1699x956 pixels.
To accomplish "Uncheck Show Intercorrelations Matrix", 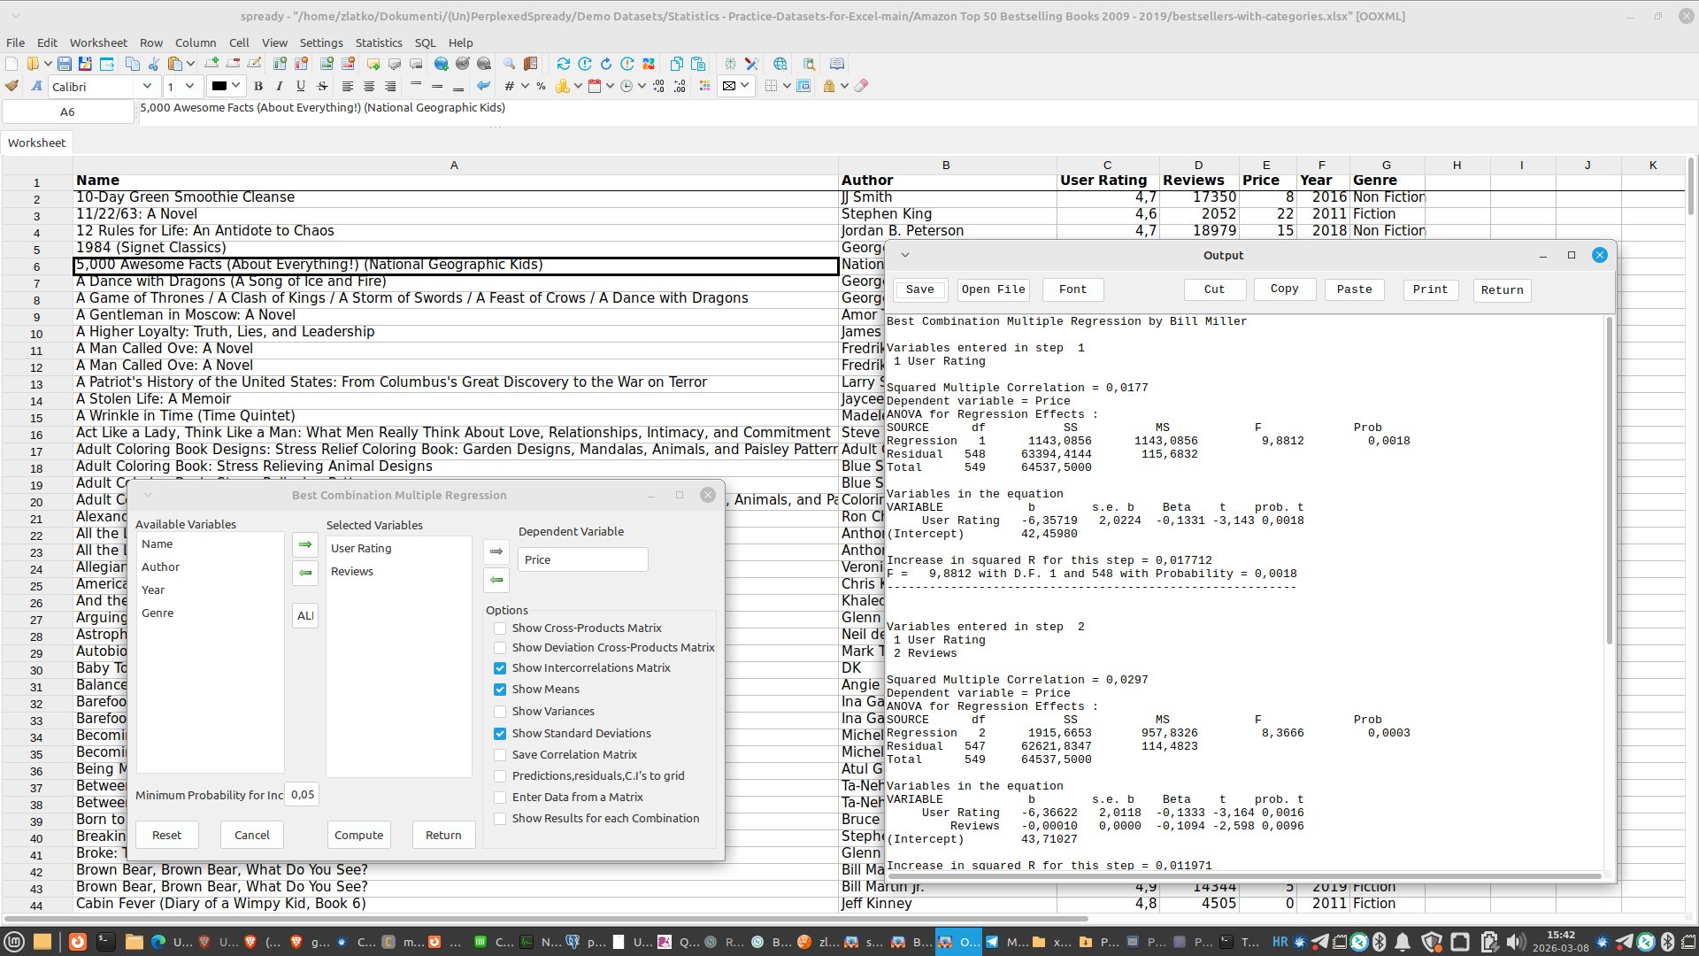I will [x=500, y=668].
